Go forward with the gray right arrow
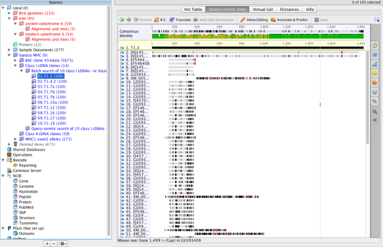 (129, 20)
